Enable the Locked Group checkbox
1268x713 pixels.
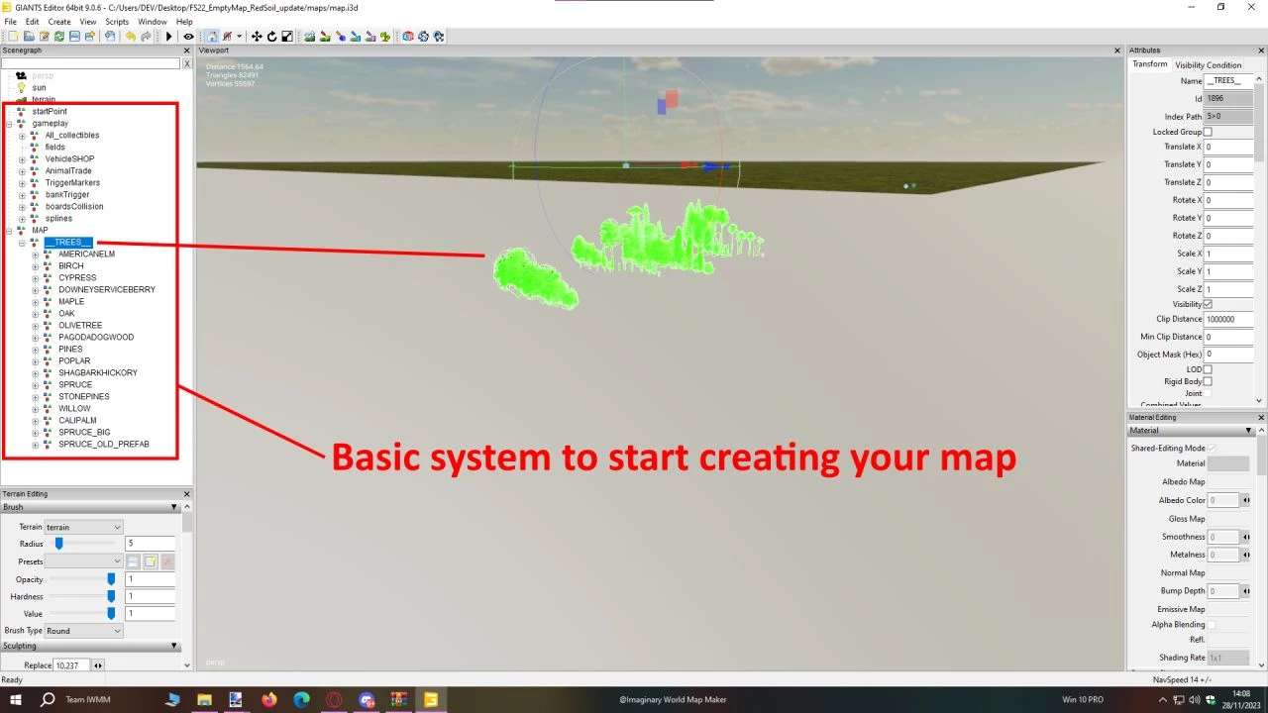click(1208, 132)
